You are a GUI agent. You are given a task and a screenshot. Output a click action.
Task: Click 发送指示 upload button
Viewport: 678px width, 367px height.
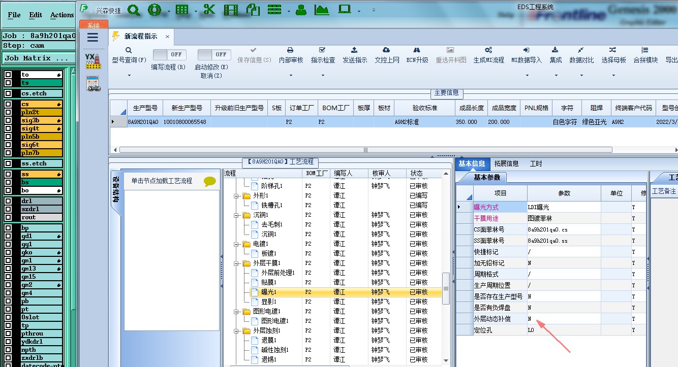click(x=355, y=55)
